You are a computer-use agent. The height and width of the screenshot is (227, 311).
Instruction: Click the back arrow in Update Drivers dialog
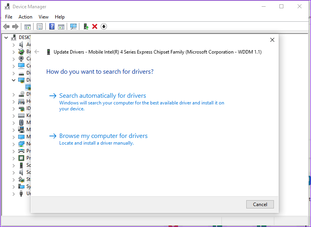coord(37,52)
